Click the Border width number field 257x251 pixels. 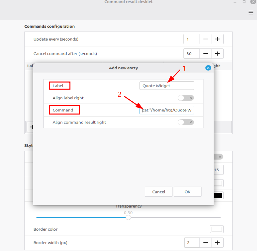pyautogui.click(x=192, y=243)
